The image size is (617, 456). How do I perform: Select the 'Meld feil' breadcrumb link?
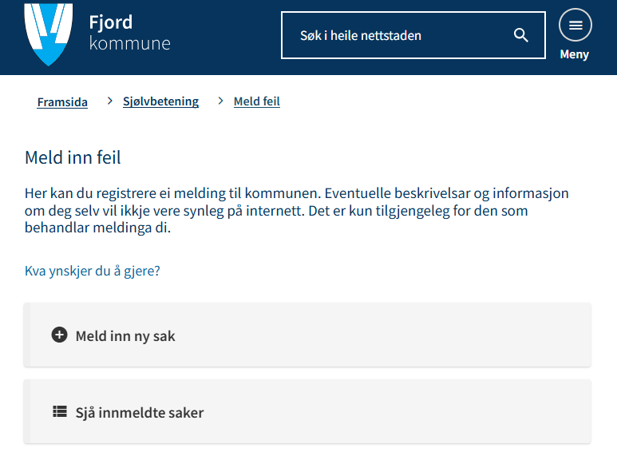click(x=256, y=102)
